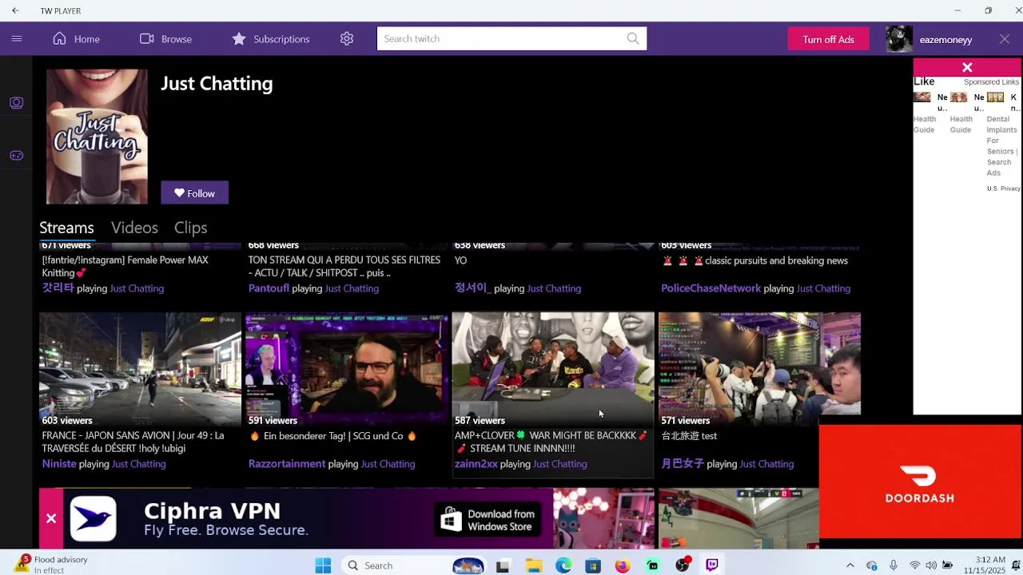Select the Streams tab
The image size is (1023, 575).
coord(66,228)
